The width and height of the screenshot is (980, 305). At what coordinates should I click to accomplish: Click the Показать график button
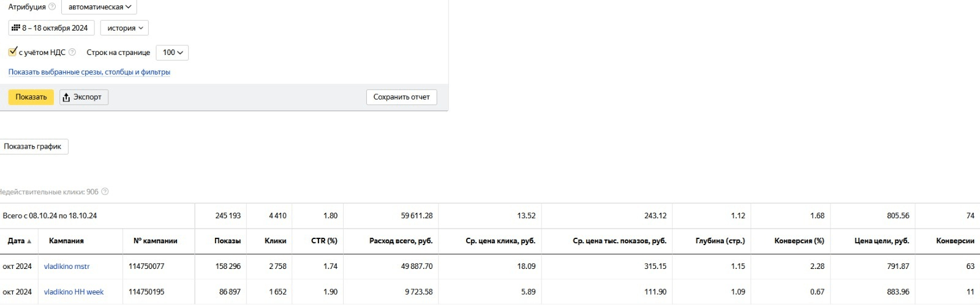click(32, 147)
